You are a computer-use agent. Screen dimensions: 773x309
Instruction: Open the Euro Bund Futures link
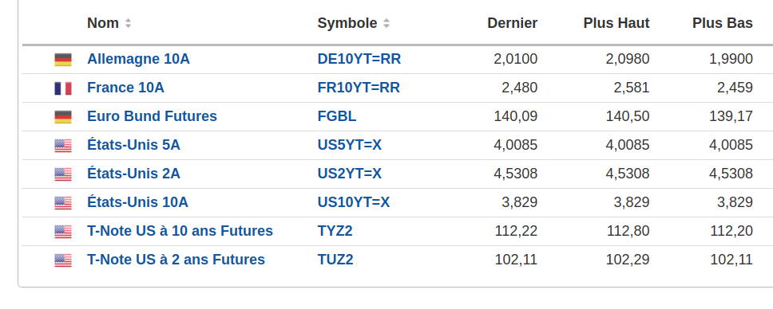[x=152, y=116]
